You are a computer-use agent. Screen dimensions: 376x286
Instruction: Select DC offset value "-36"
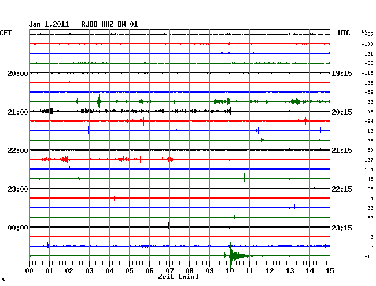tap(369, 208)
